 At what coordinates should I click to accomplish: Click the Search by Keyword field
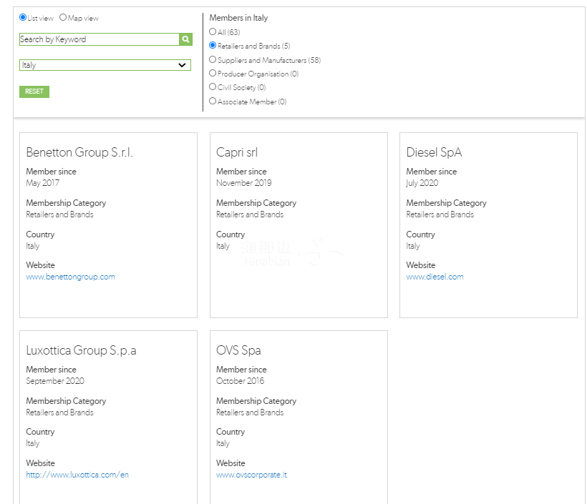pos(99,39)
